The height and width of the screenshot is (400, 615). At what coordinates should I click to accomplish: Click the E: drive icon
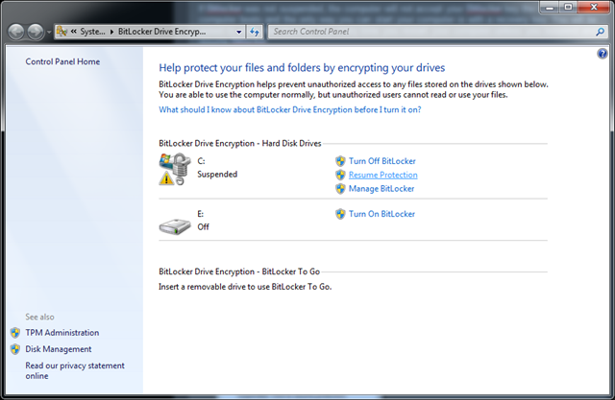click(x=175, y=226)
